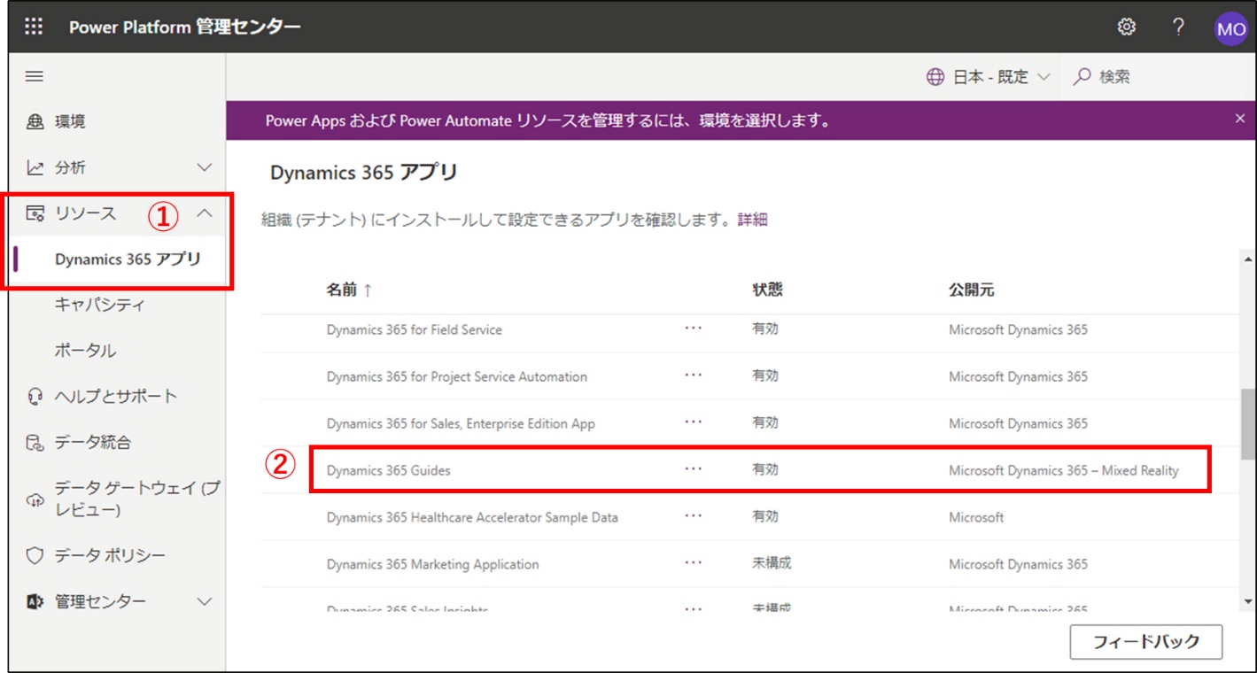Select Dynamics 365 Marketing Application
Image resolution: width=1257 pixels, height=673 pixels.
click(x=432, y=564)
